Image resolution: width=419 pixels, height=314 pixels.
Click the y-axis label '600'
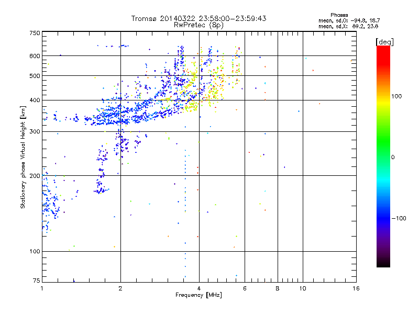[35, 56]
